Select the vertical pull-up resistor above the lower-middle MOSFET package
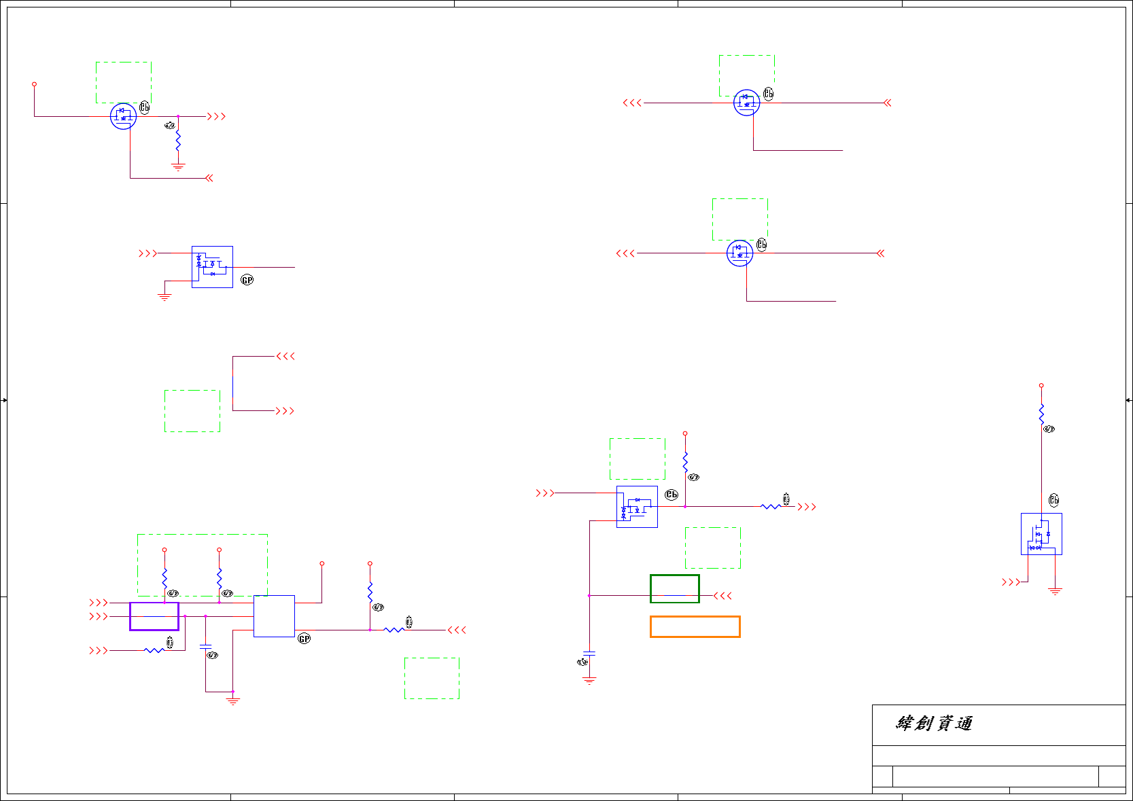The height and width of the screenshot is (801, 1133). click(x=685, y=462)
